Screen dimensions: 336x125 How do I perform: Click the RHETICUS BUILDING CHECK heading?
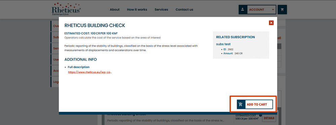click(95, 25)
